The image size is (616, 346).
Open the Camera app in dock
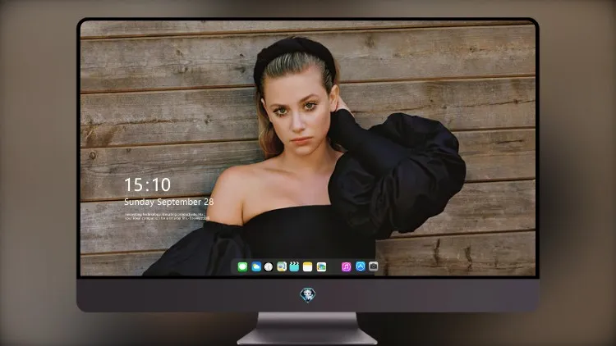click(x=373, y=266)
